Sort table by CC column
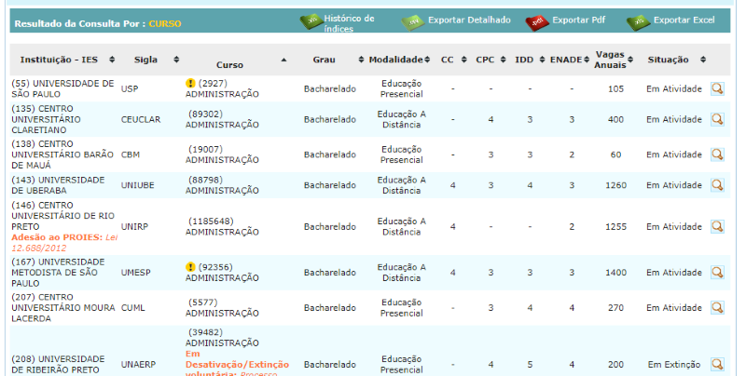Viewport: 746px width, 376px height. tap(463, 60)
